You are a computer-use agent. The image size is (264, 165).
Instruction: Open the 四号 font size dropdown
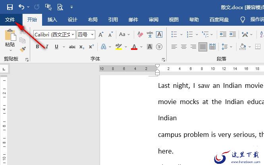[92, 34]
